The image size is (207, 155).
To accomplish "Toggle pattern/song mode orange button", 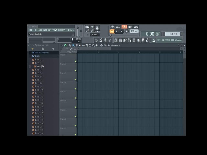I will click(x=112, y=31).
